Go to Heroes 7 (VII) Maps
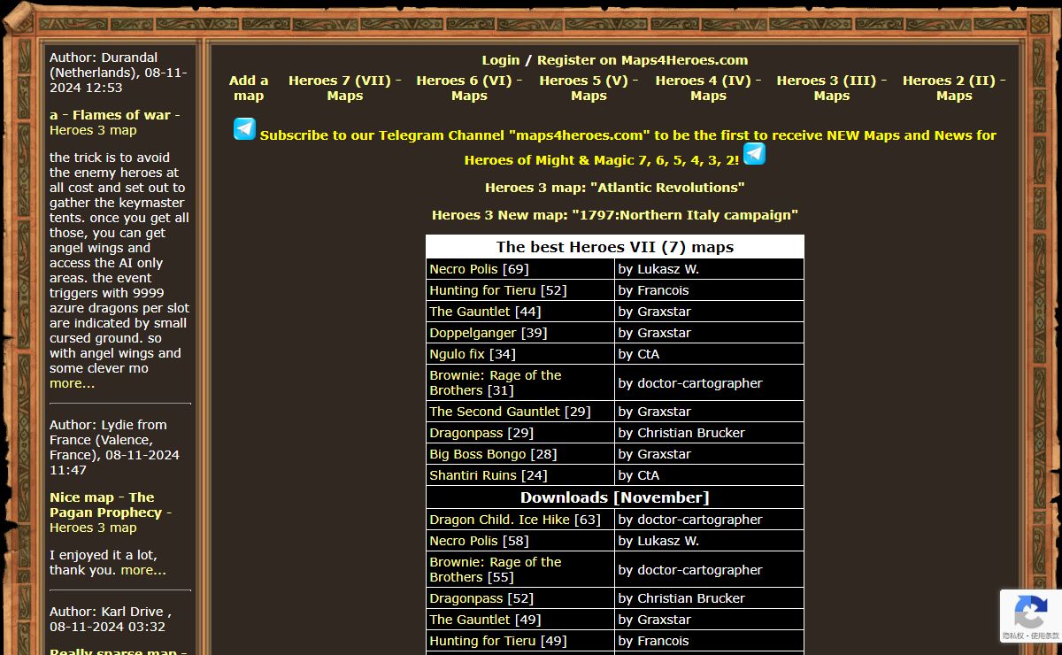Viewport: 1062px width, 655px height. pyautogui.click(x=344, y=89)
